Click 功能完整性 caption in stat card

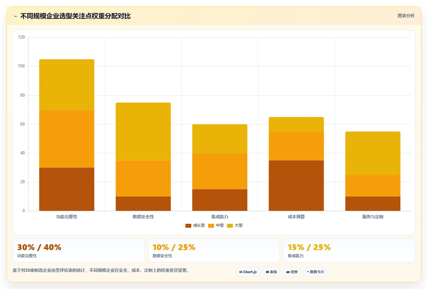click(x=27, y=256)
